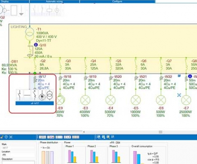The image size is (197, 164).
Task: Choose the busbar line symbol in W17 popup
Action: tap(27, 95)
